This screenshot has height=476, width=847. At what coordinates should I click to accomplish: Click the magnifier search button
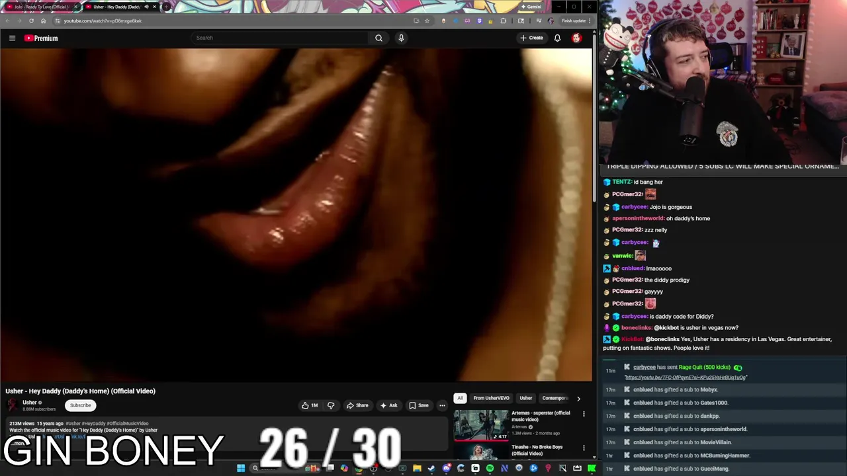tap(379, 38)
